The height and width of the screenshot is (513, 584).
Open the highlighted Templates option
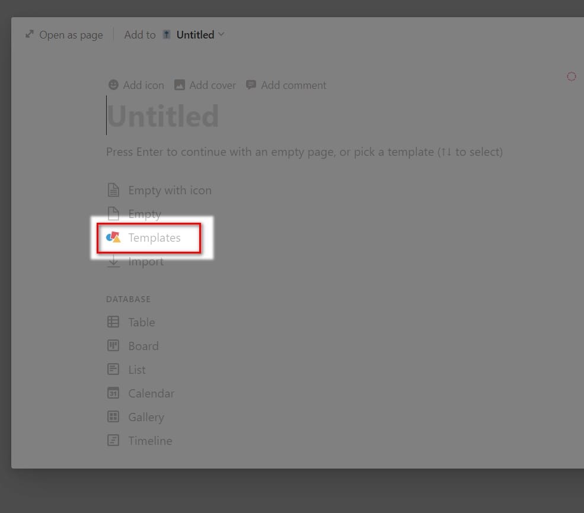click(x=149, y=238)
